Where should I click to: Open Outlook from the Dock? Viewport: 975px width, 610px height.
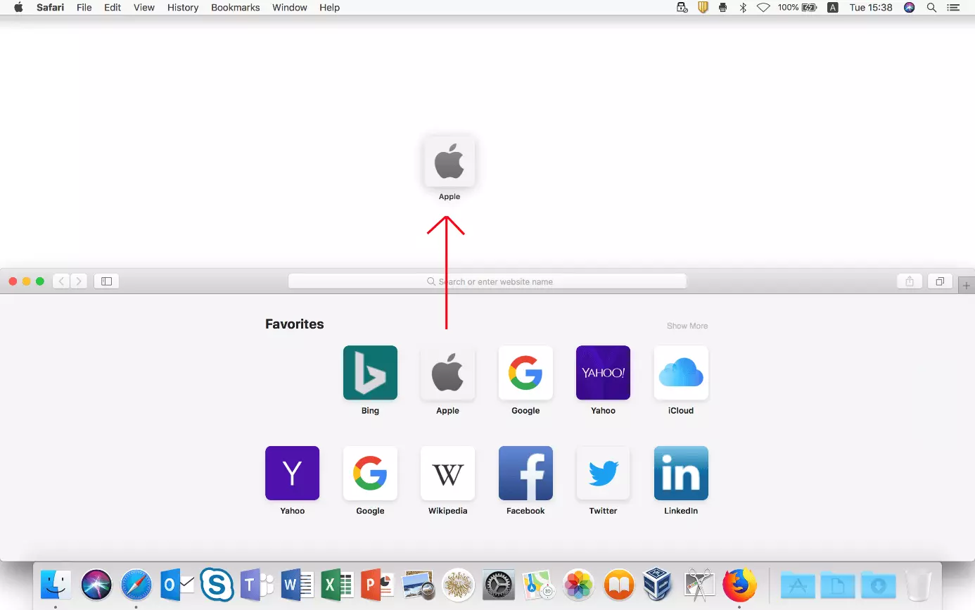click(177, 585)
